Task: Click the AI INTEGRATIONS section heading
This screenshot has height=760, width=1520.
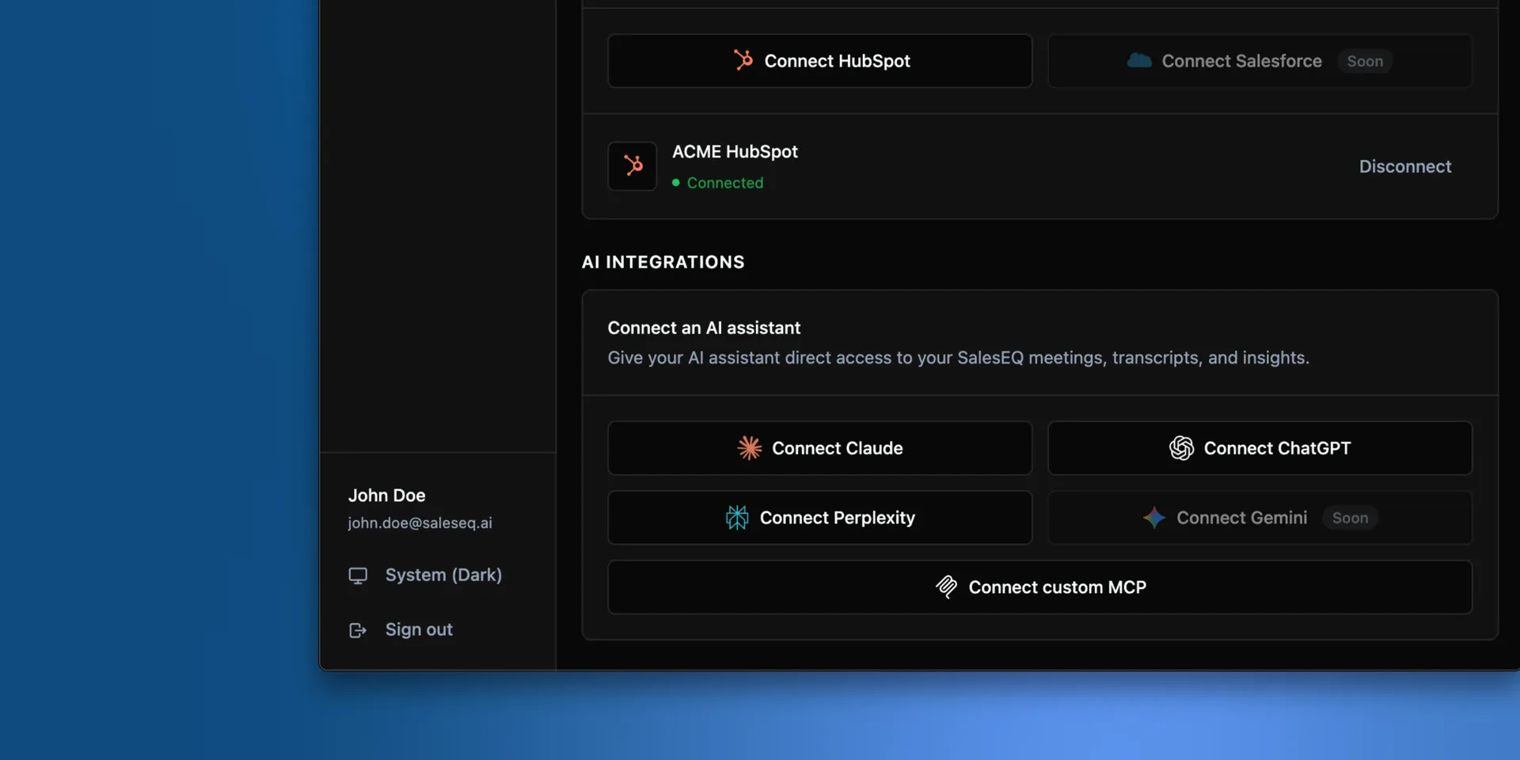Action: (663, 262)
